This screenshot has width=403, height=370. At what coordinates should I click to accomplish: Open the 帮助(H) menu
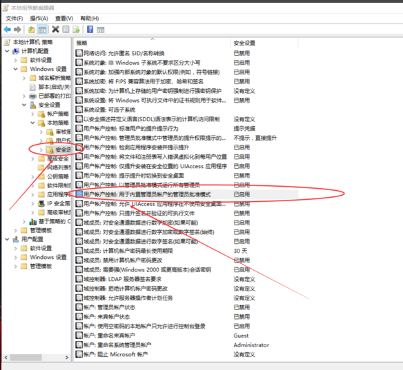90,19
